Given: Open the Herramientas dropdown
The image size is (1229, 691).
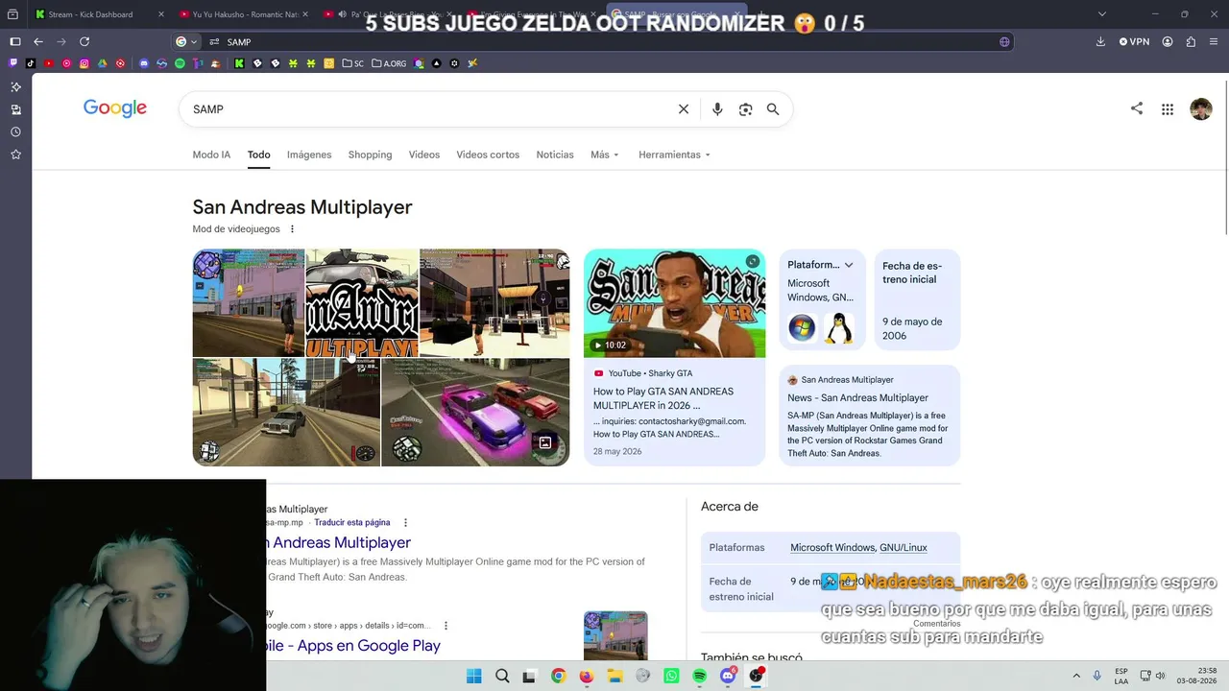Looking at the screenshot, I should pos(674,155).
